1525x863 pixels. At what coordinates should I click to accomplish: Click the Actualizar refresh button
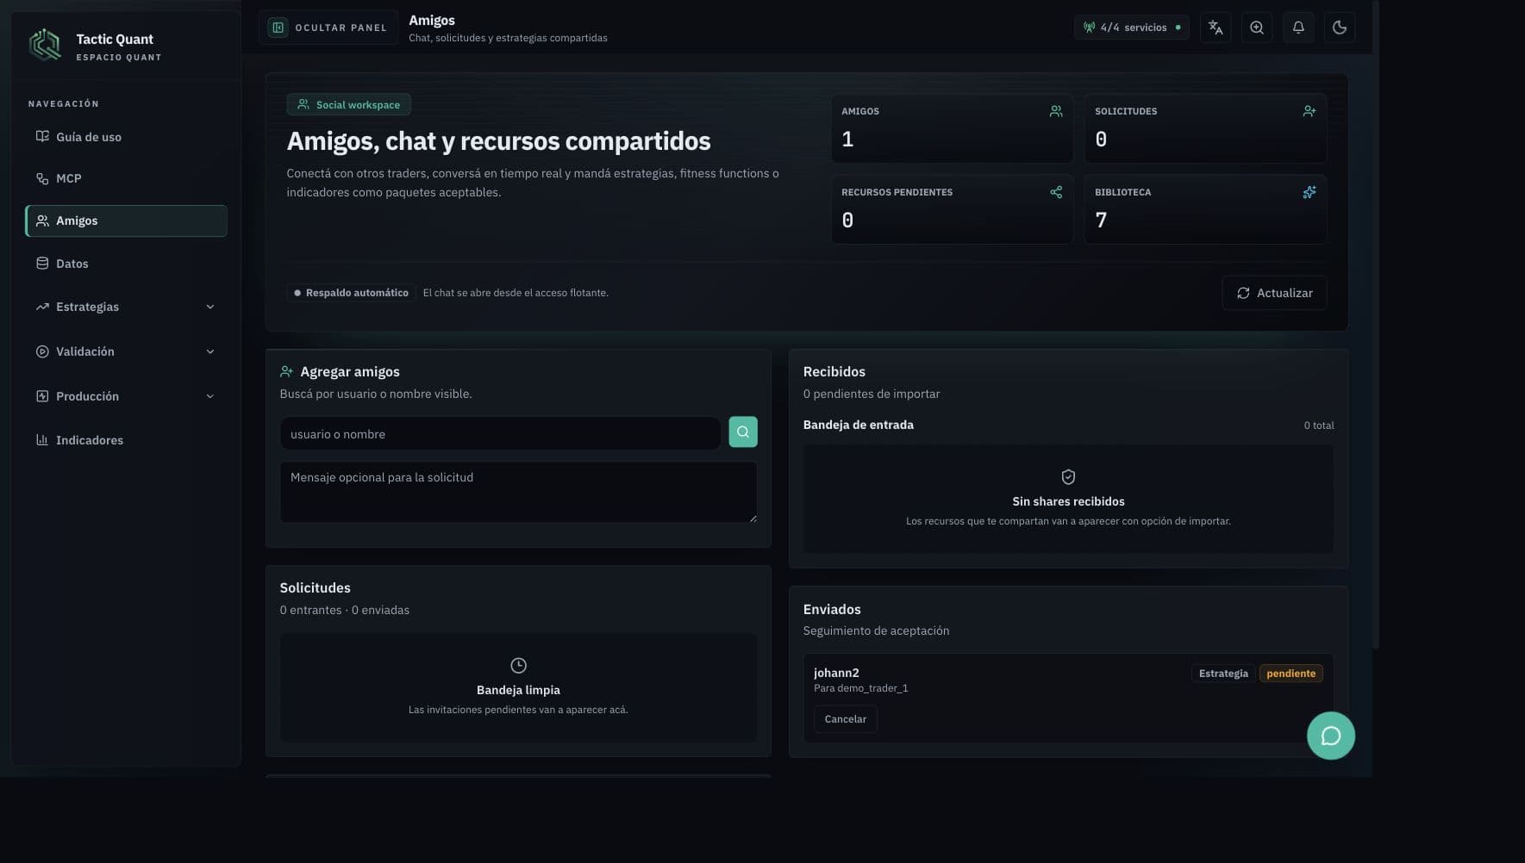point(1274,293)
